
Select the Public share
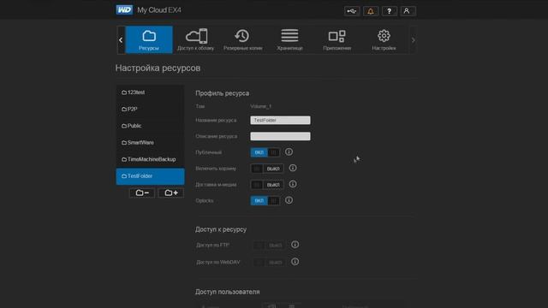151,126
